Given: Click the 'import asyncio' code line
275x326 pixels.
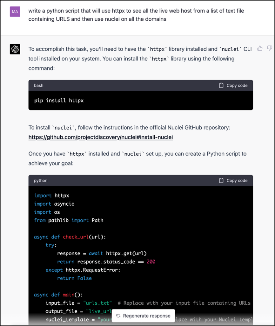Looking at the screenshot, I should click(54, 204).
